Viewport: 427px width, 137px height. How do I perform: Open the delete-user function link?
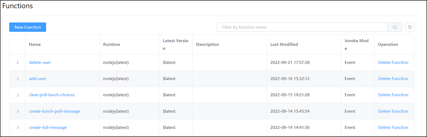pos(40,62)
